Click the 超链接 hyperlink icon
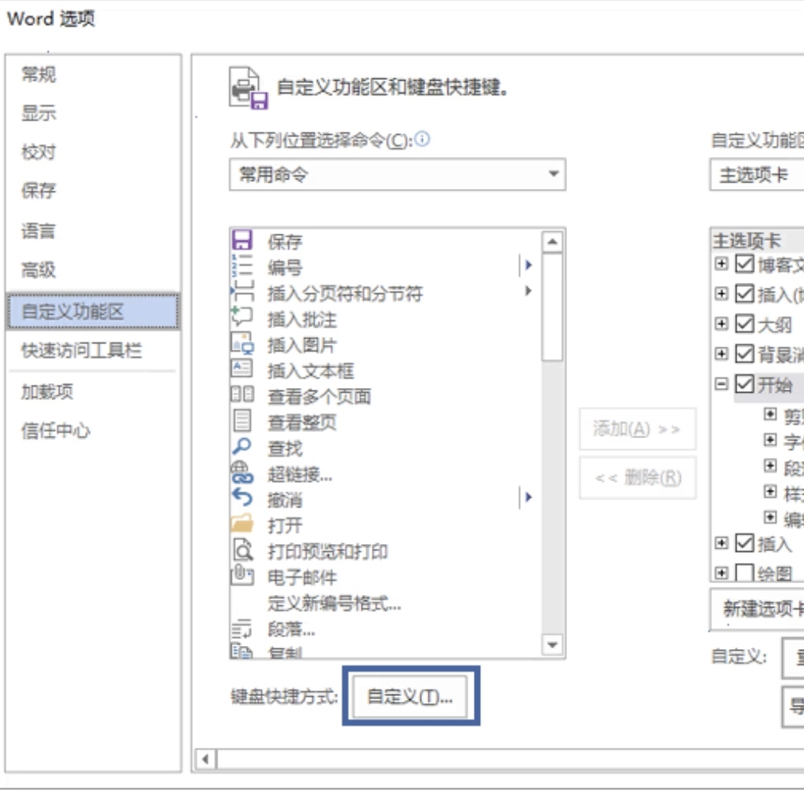 242,473
